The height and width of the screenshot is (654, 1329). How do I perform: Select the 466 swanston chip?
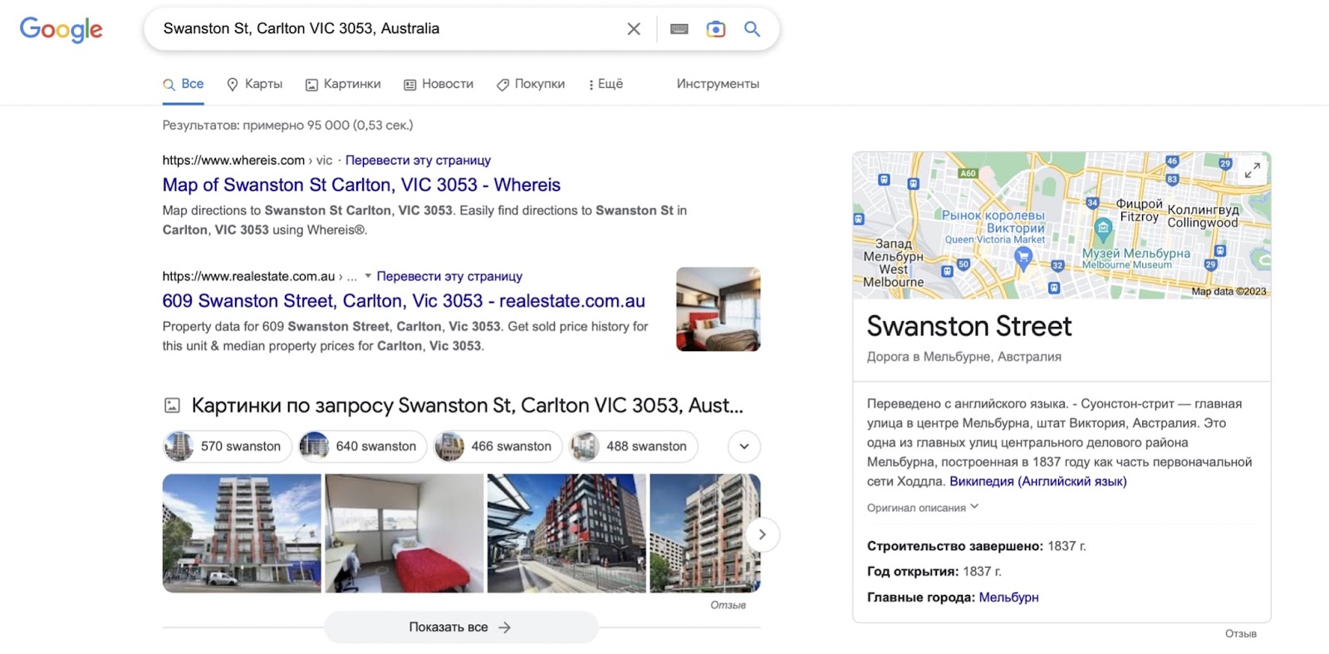(498, 447)
